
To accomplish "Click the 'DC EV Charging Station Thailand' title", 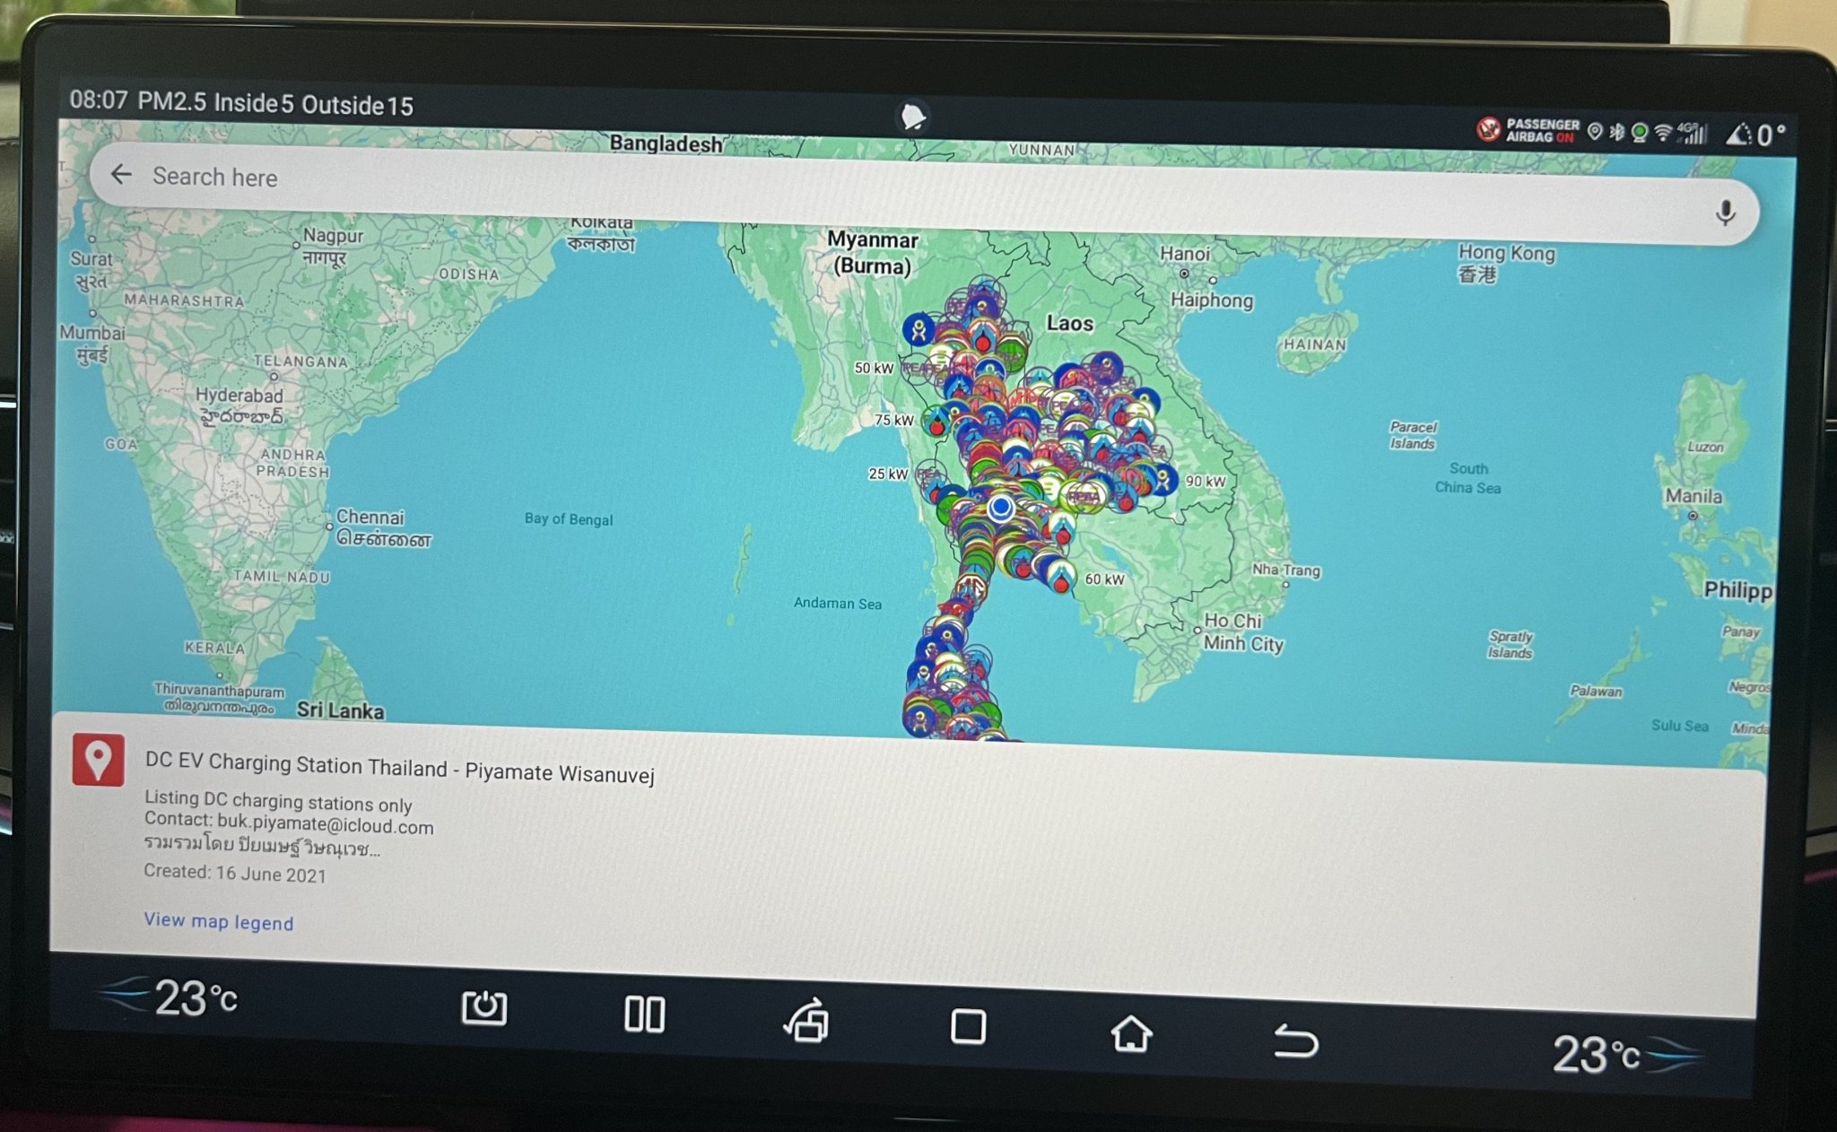I will (296, 764).
